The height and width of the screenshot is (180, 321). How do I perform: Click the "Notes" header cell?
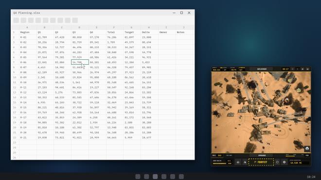[184, 33]
